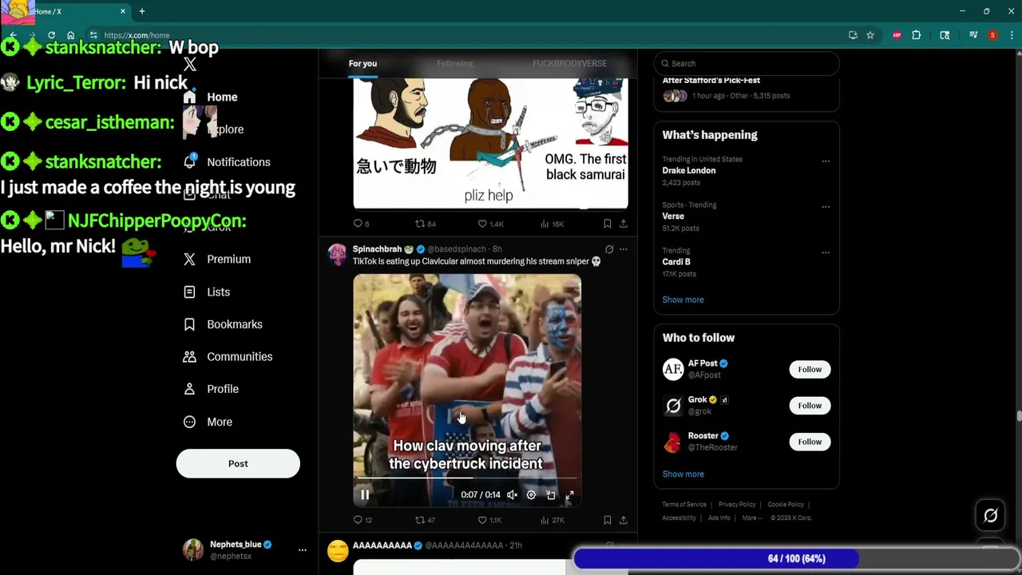Share the black samurai post

pyautogui.click(x=624, y=224)
